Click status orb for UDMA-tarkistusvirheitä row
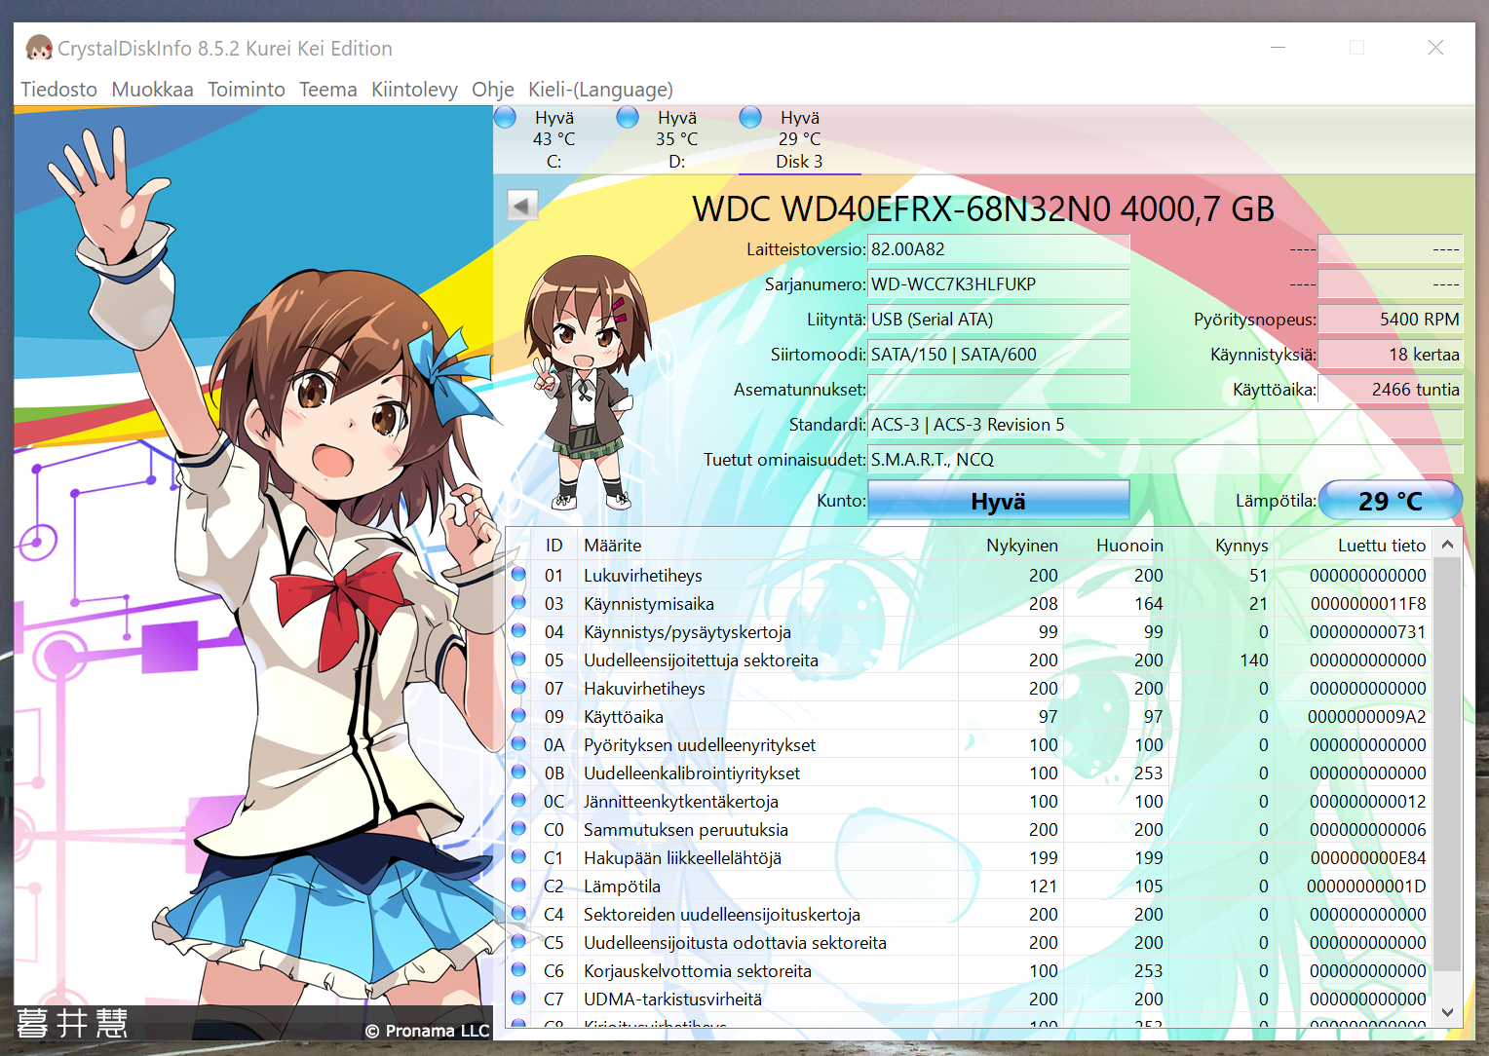 click(x=518, y=999)
